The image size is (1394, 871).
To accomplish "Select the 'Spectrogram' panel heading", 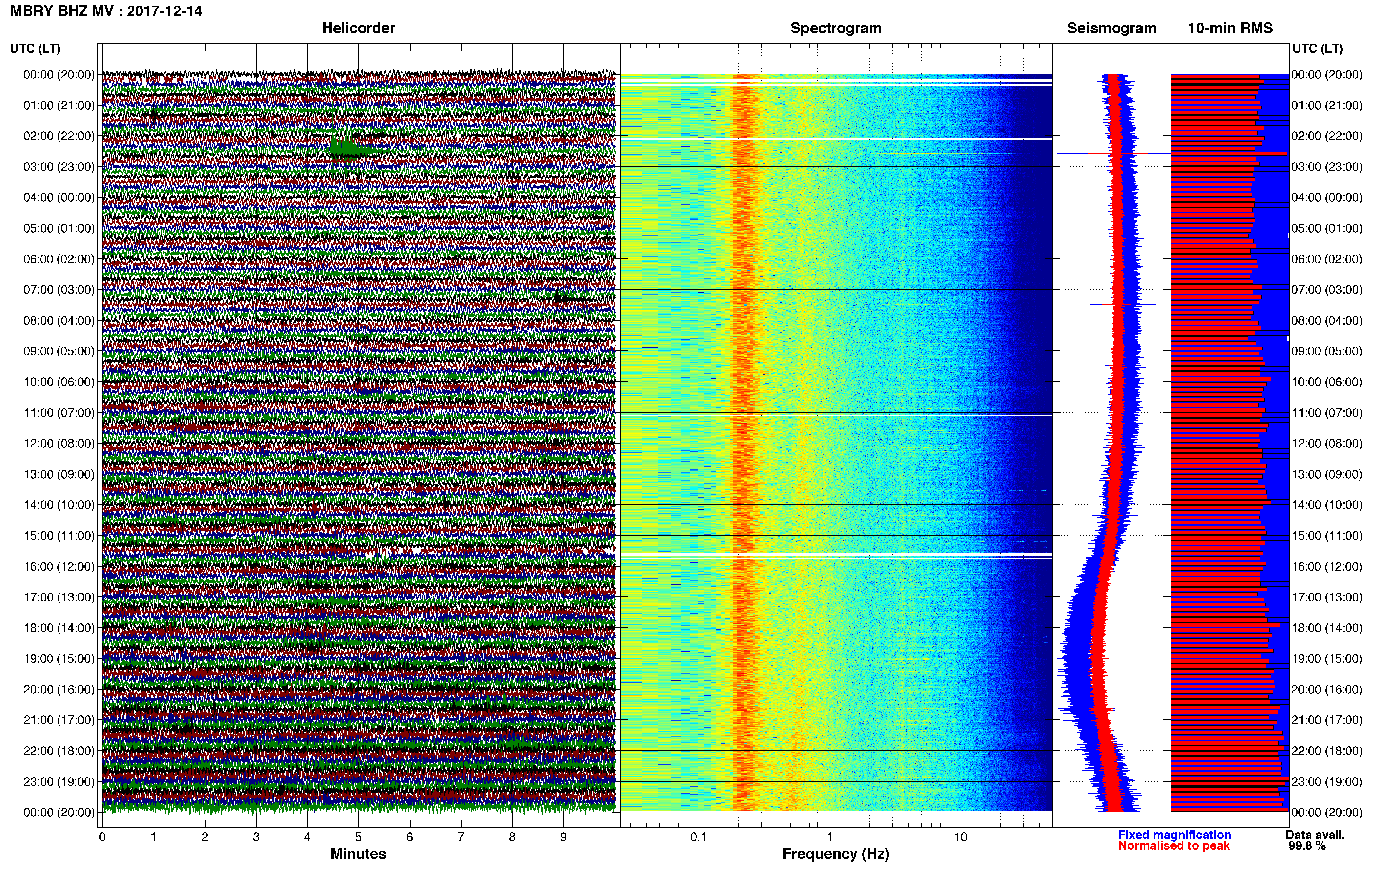I will click(836, 28).
